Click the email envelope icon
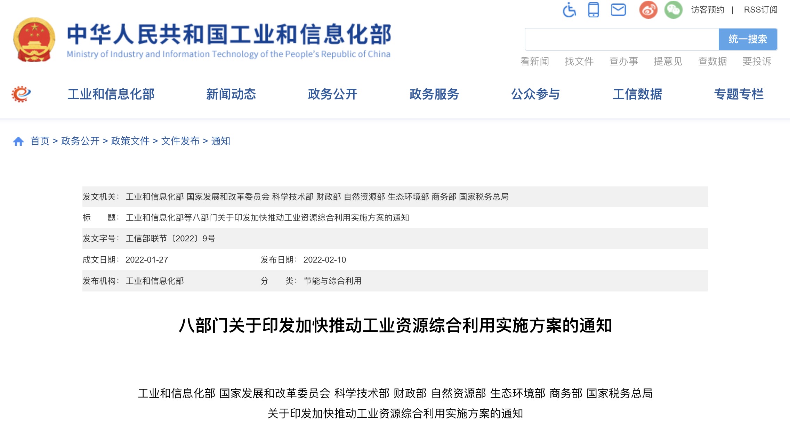The width and height of the screenshot is (790, 425). [x=618, y=10]
